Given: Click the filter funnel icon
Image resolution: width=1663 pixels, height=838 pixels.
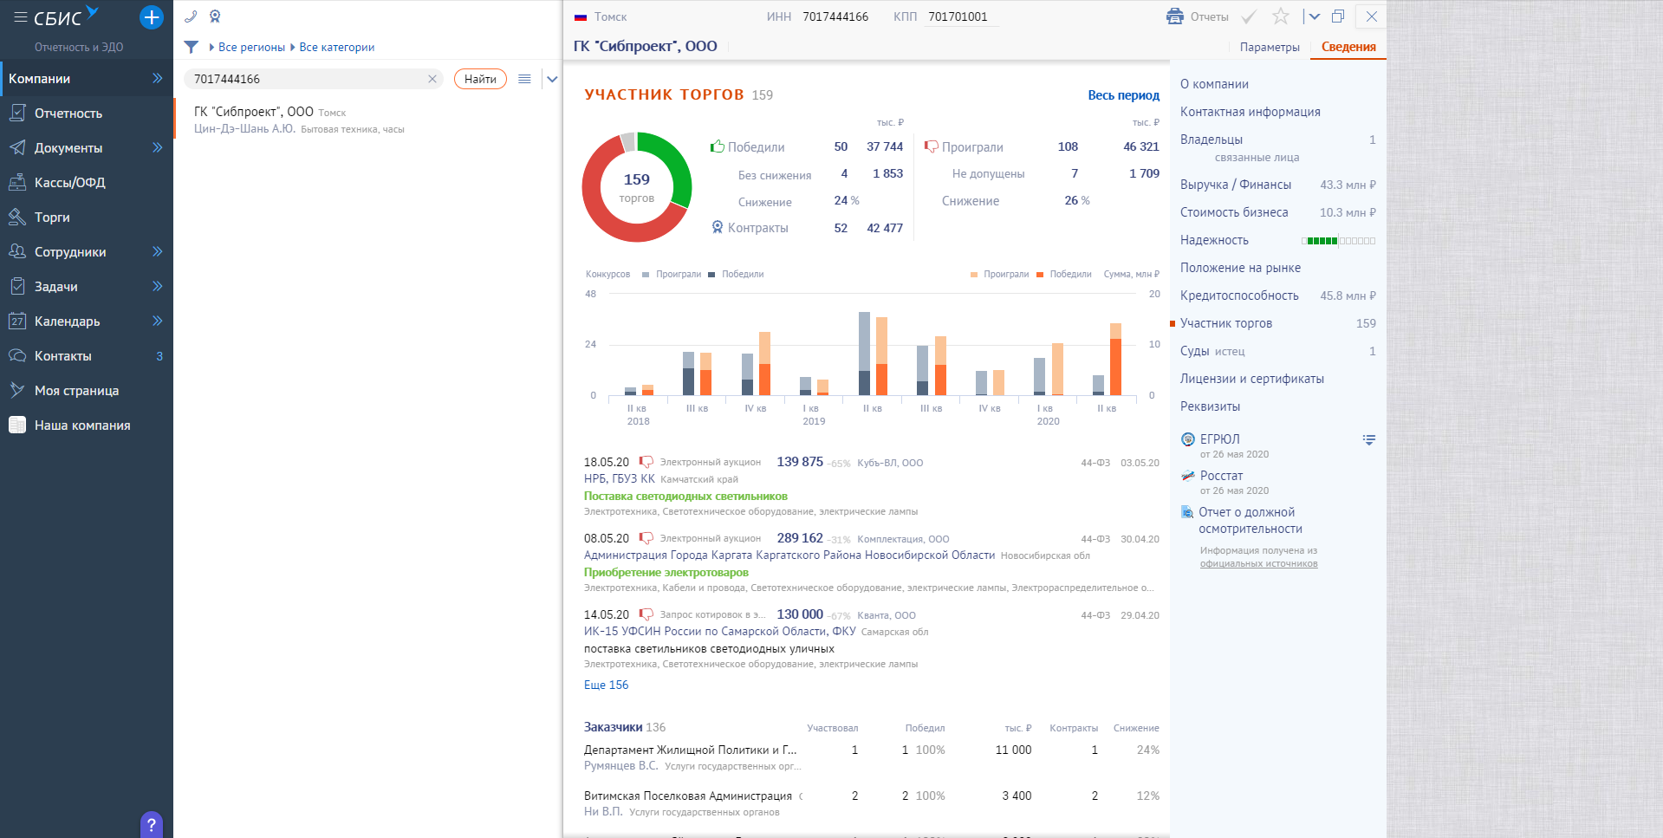Looking at the screenshot, I should coord(192,47).
